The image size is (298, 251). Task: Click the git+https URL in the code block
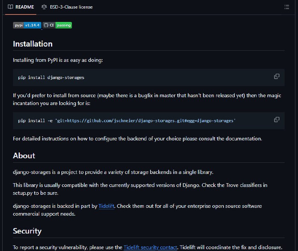pyautogui.click(x=145, y=121)
